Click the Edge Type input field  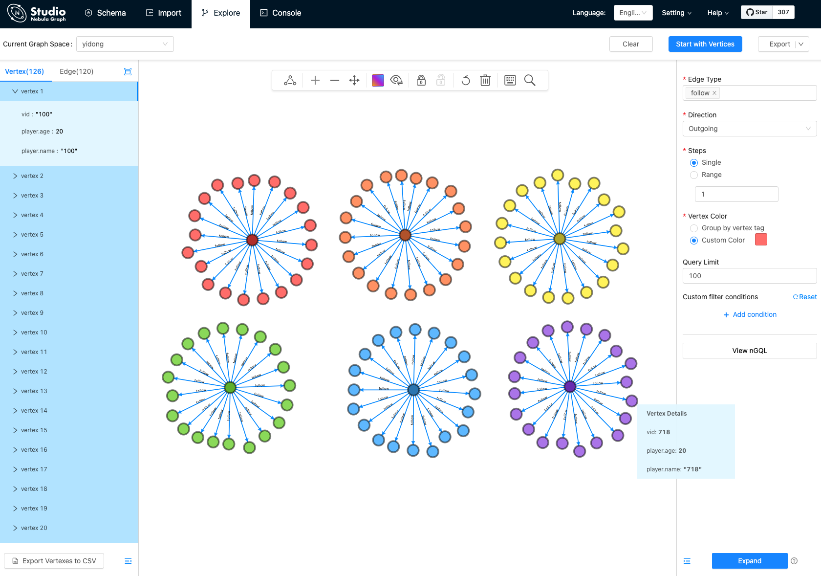point(750,93)
